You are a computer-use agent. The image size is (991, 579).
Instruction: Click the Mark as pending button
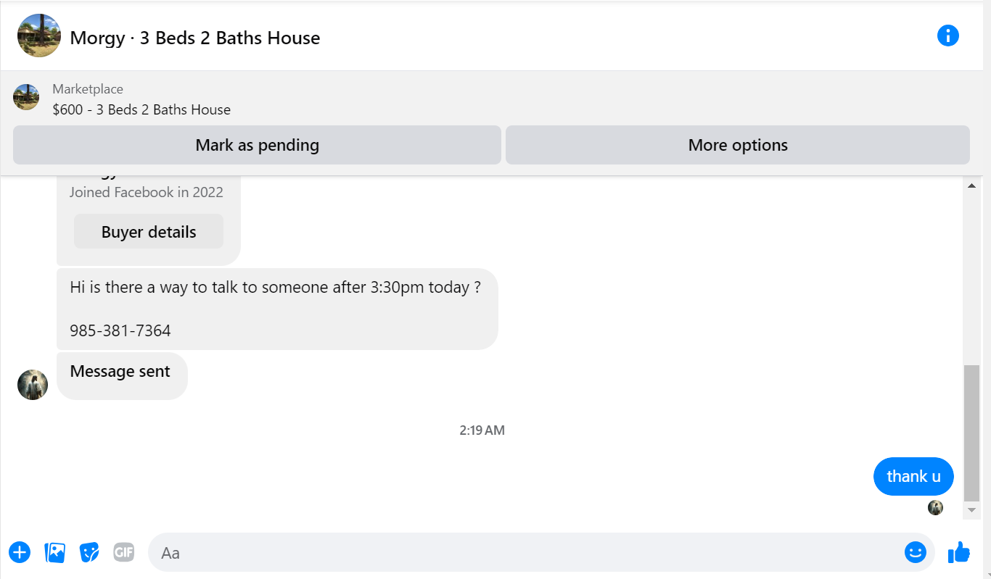(257, 145)
